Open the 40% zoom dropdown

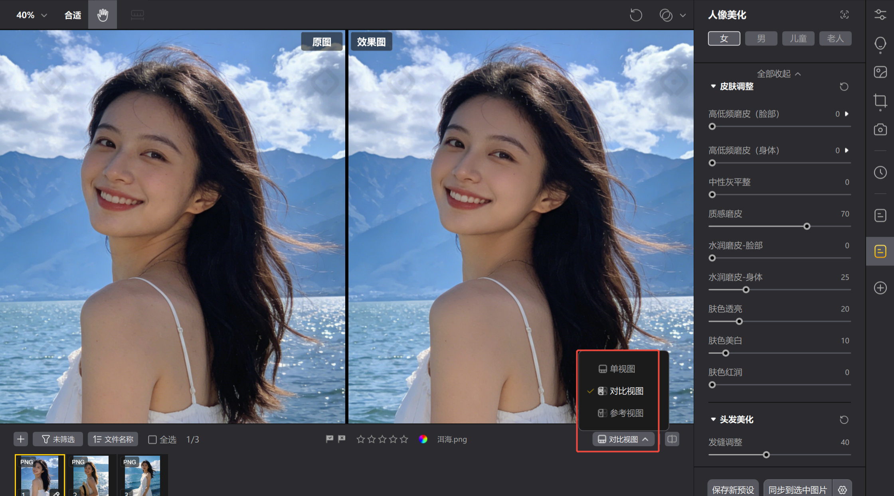pos(32,15)
